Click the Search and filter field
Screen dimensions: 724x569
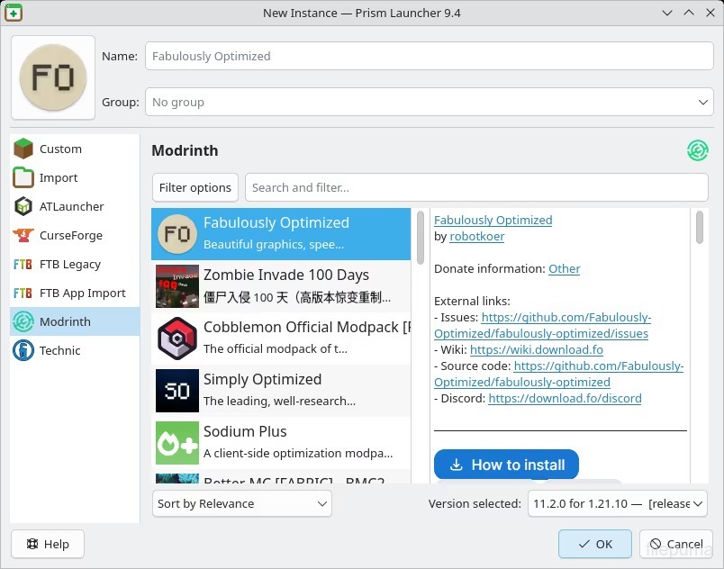point(476,188)
